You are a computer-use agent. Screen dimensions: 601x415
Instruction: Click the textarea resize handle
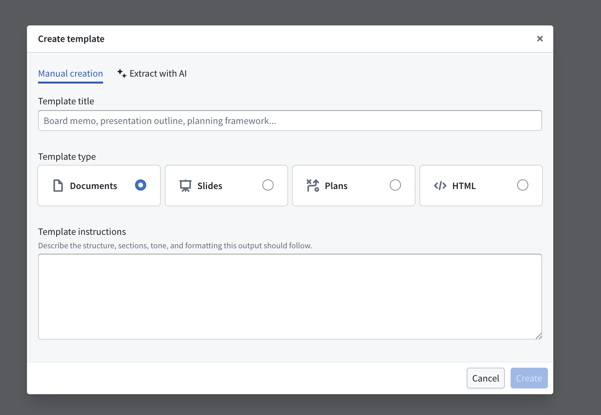(x=539, y=336)
